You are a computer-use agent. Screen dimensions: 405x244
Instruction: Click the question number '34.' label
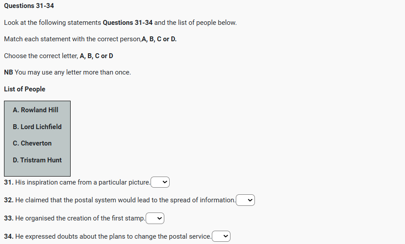click(8, 236)
